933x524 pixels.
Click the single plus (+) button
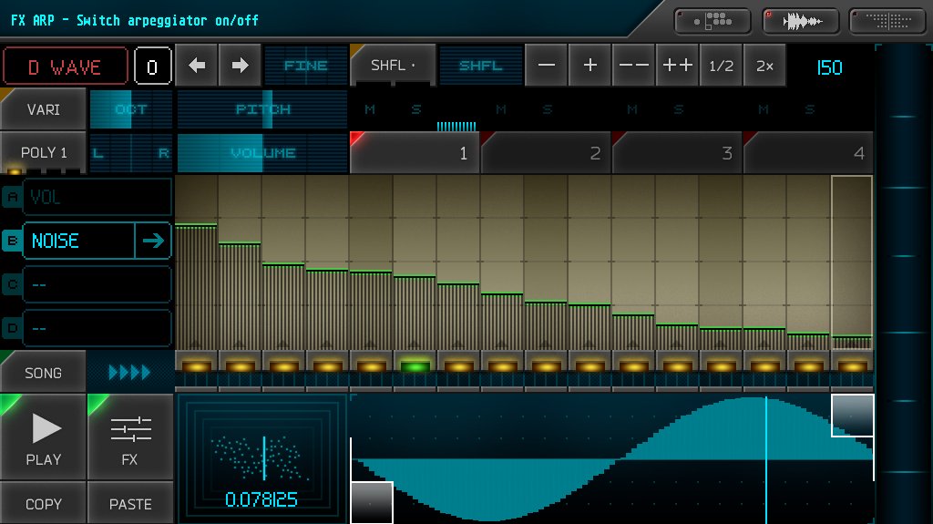pos(590,66)
